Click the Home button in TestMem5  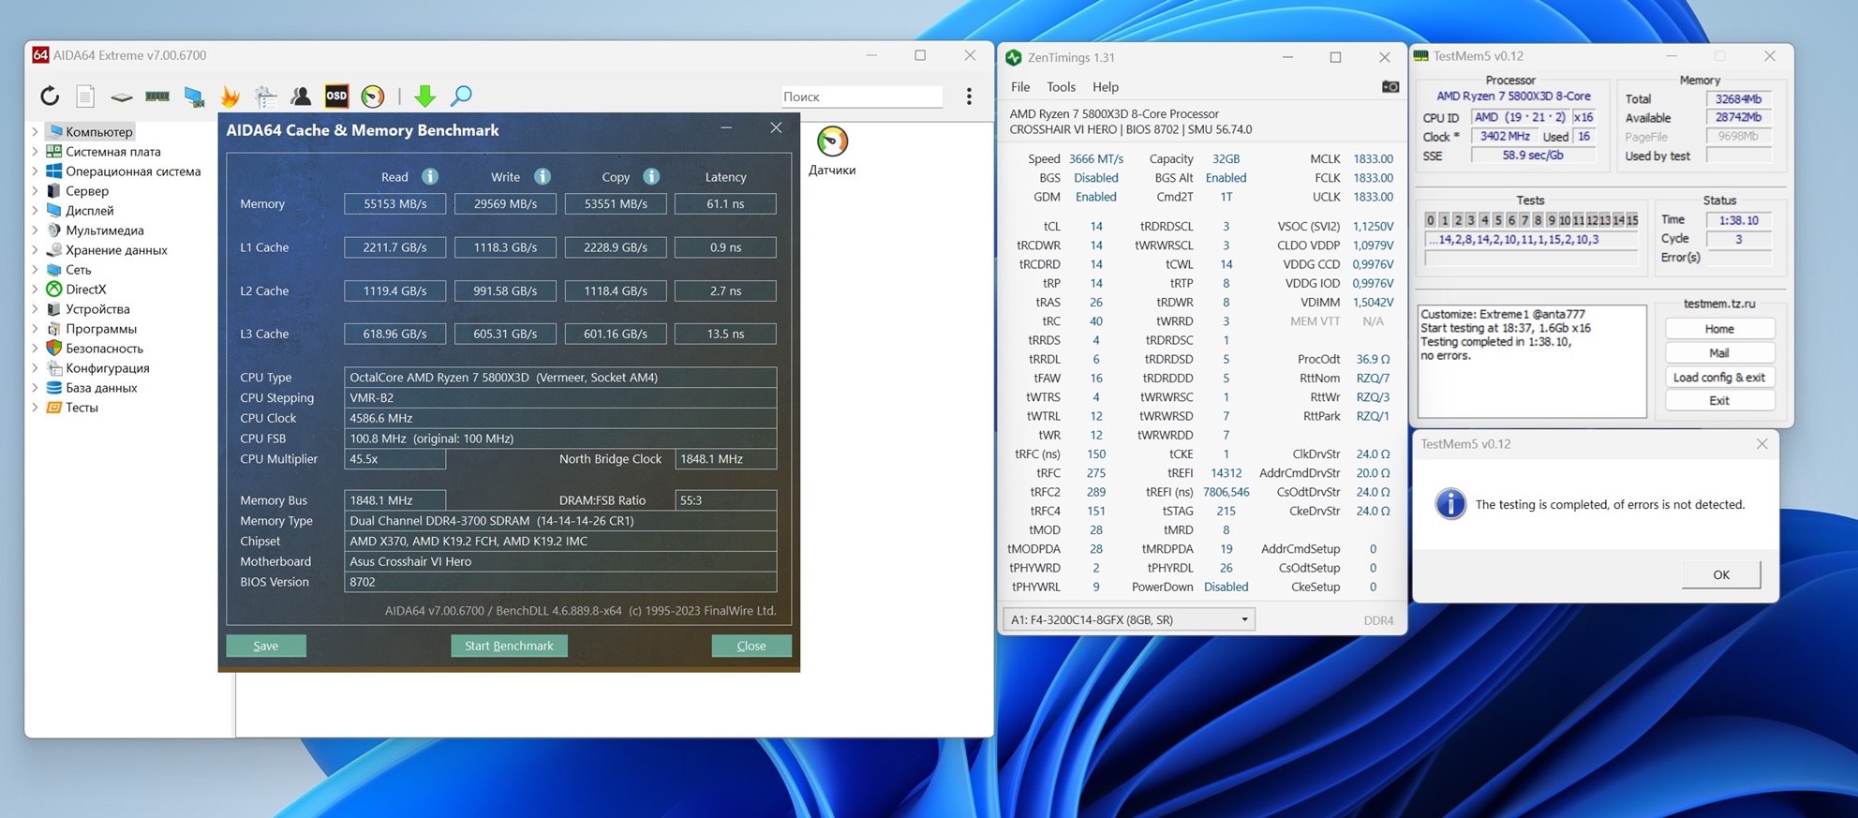(1719, 329)
